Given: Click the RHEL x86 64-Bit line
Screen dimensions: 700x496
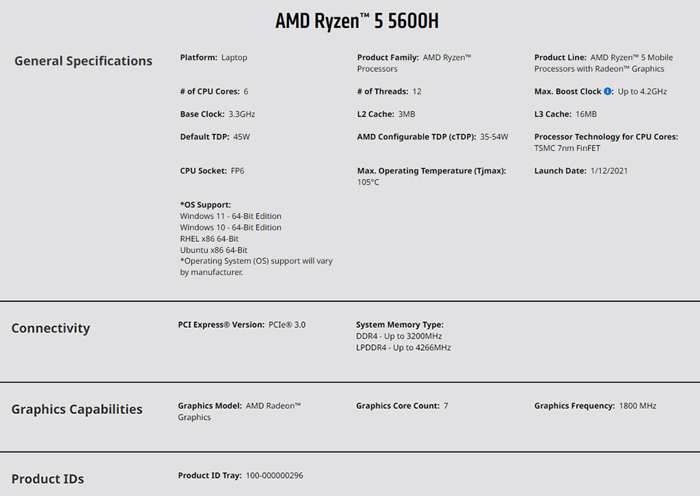Looking at the screenshot, I should coord(209,238).
